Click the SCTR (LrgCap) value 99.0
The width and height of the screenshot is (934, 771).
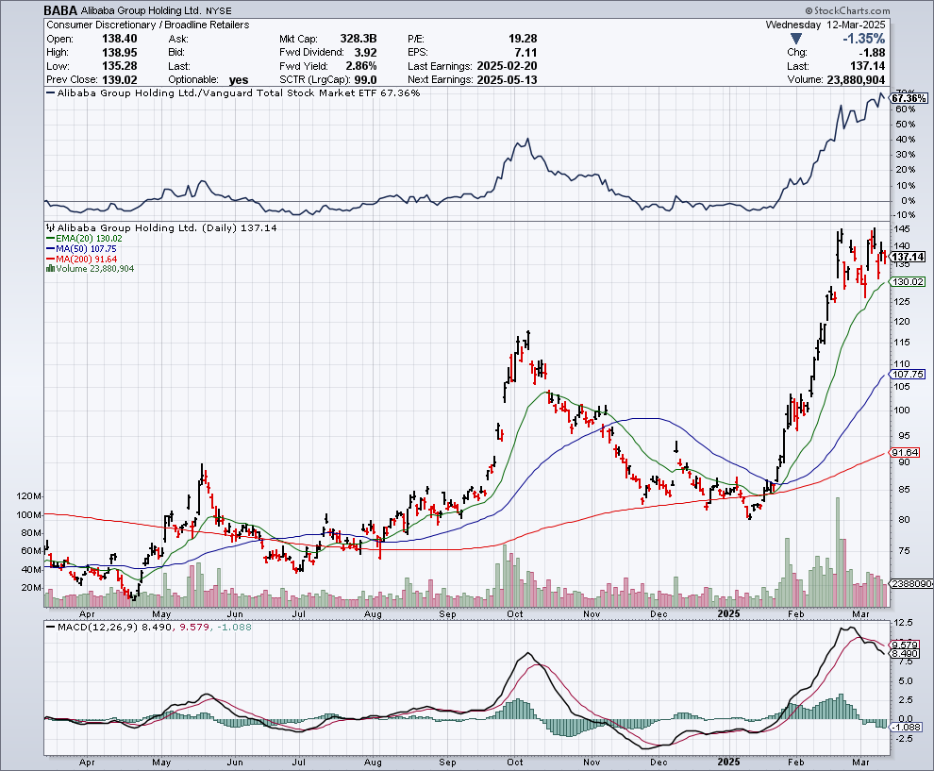(366, 80)
